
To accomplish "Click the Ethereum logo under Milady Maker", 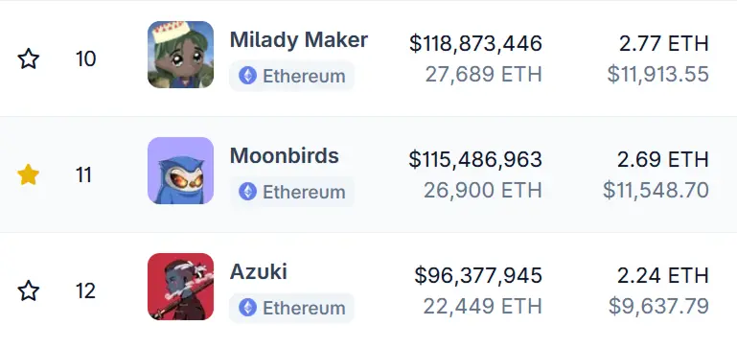I will 247,75.
